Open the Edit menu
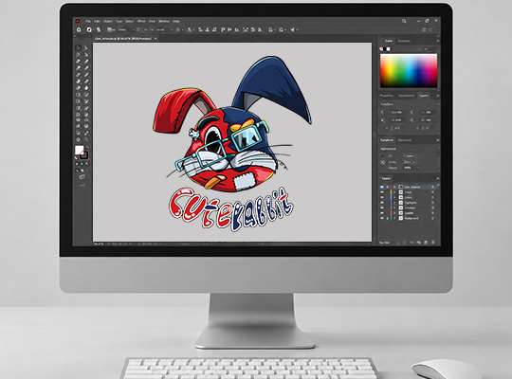Image resolution: width=512 pixels, height=379 pixels. point(97,21)
